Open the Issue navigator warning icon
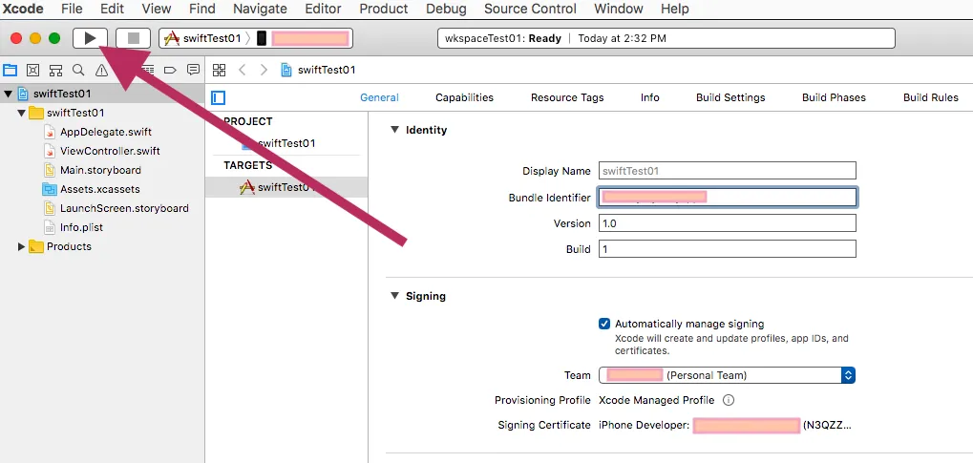The width and height of the screenshot is (973, 463). pyautogui.click(x=101, y=70)
